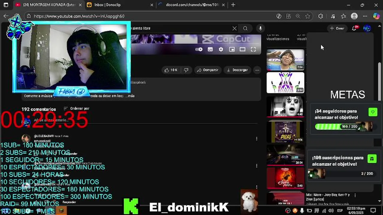Dislike the video
This screenshot has width=383, height=215.
[186, 70]
